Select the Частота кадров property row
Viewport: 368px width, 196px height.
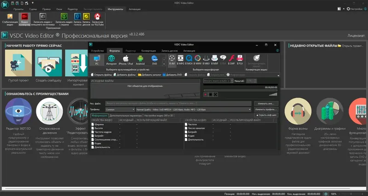pos(137,132)
